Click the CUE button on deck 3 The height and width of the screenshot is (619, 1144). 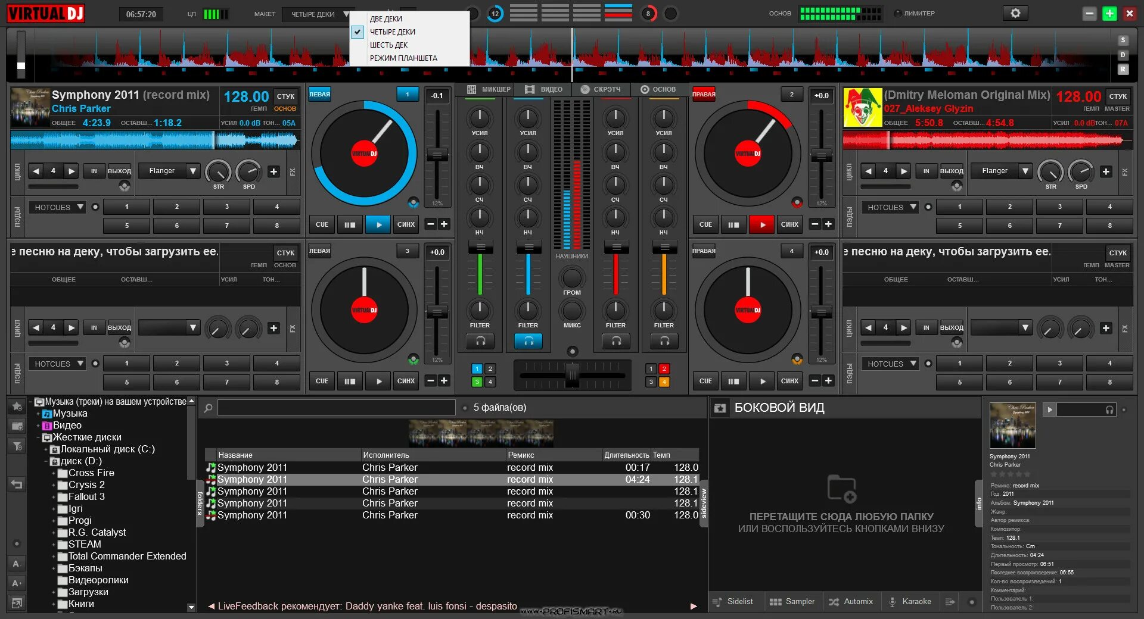tap(322, 381)
